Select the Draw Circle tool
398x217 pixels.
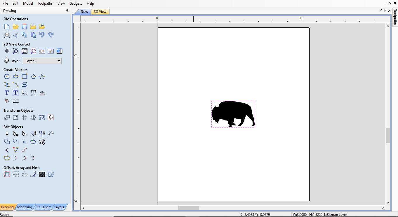[x=7, y=76]
